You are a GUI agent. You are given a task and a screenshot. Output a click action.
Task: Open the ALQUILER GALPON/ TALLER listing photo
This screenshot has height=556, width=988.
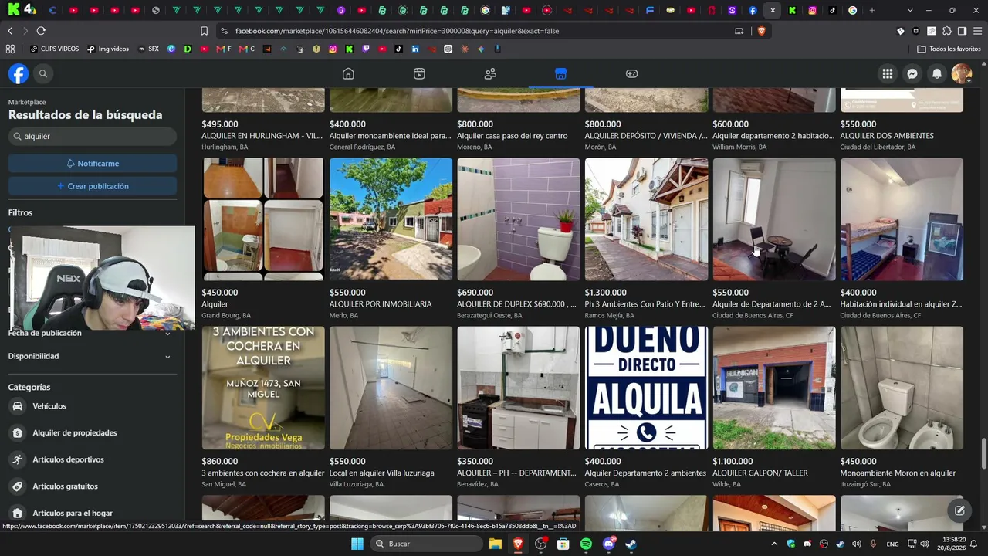click(774, 388)
